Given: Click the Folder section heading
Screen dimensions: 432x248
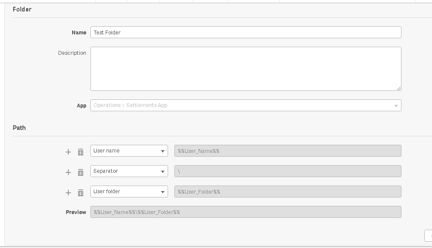Looking at the screenshot, I should pos(22,9).
